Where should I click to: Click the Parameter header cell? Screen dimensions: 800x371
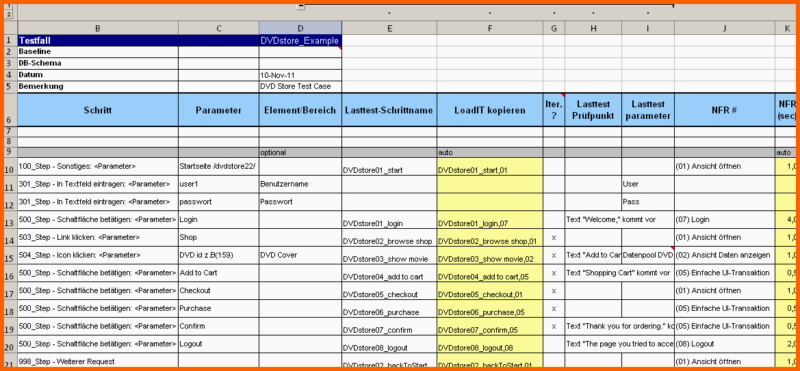pos(219,110)
